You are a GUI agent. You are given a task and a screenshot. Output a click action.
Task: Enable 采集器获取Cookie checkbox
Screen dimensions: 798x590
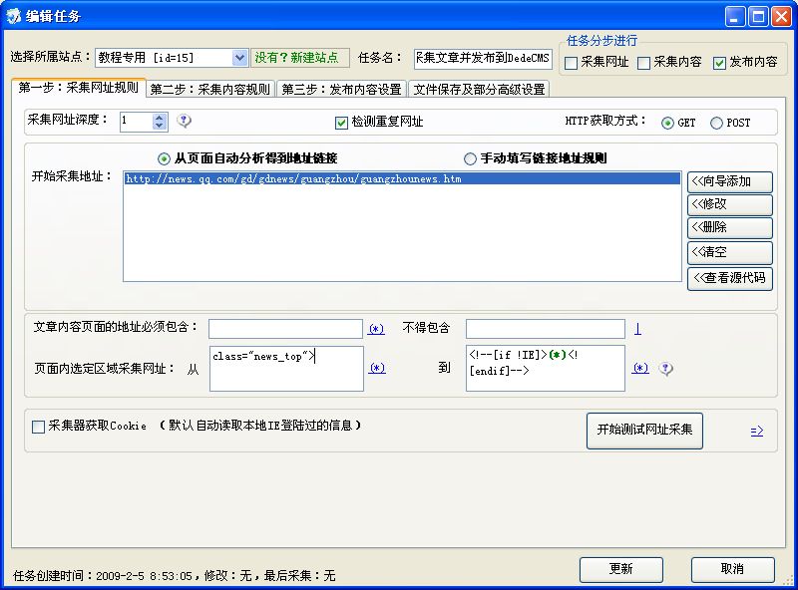pyautogui.click(x=39, y=427)
